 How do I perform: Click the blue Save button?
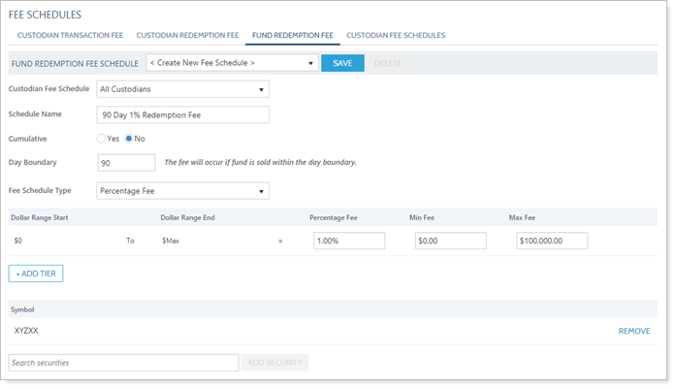click(x=342, y=63)
